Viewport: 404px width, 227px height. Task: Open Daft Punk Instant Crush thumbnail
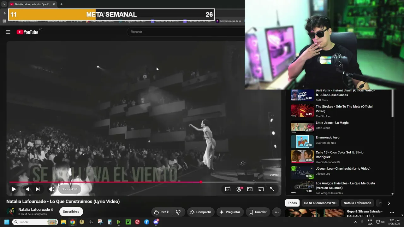302,95
